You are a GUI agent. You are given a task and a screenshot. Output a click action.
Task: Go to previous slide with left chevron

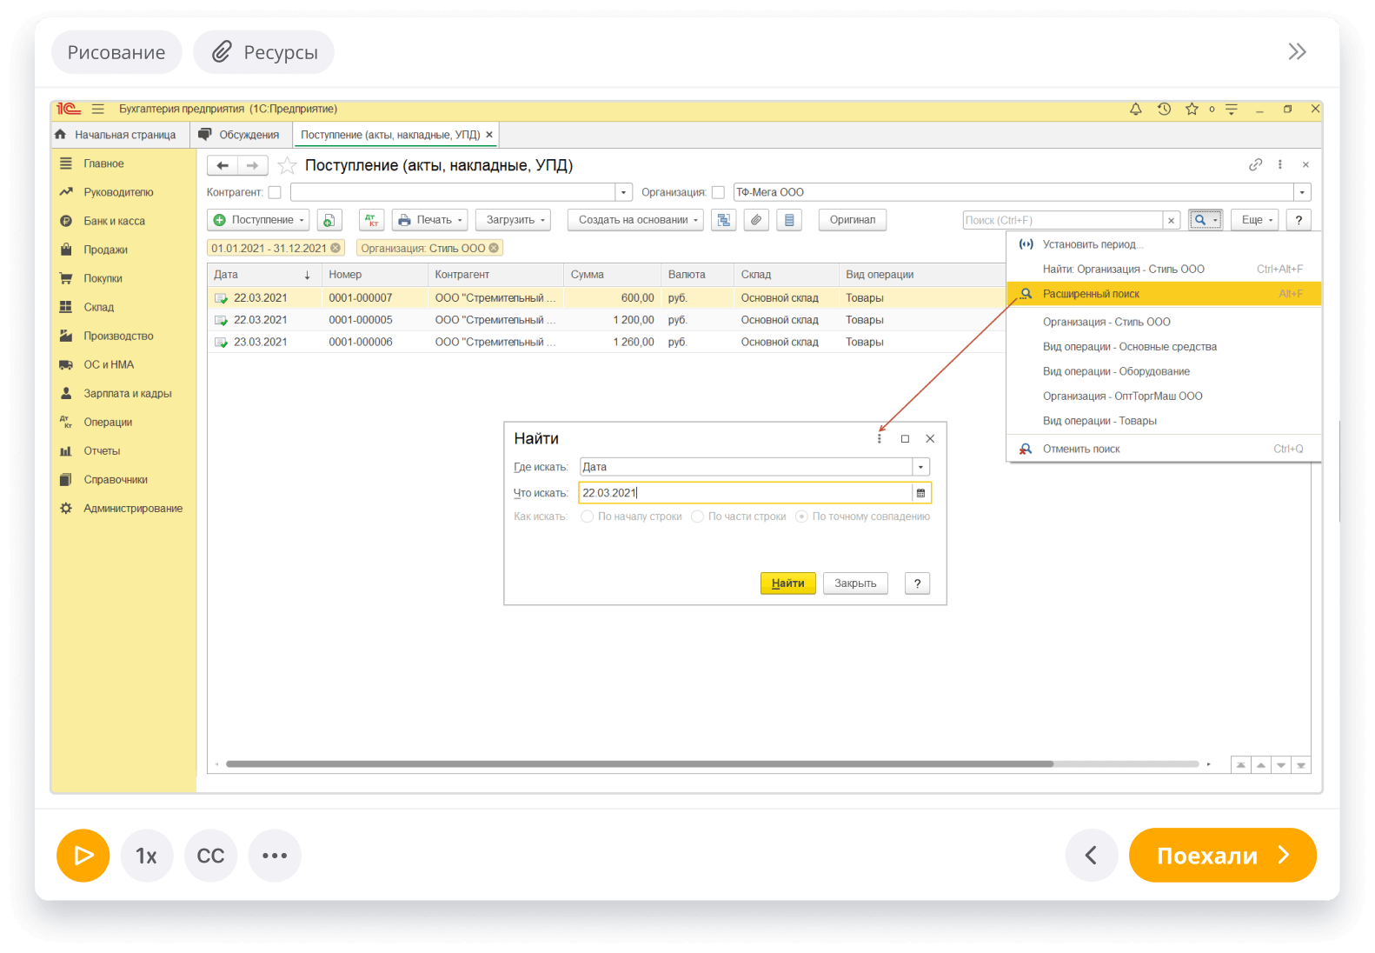1092,856
